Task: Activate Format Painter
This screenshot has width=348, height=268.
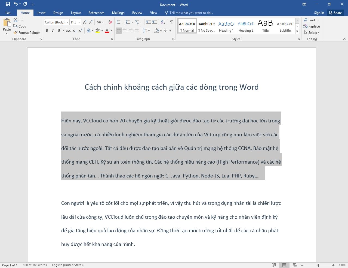Action: point(27,32)
